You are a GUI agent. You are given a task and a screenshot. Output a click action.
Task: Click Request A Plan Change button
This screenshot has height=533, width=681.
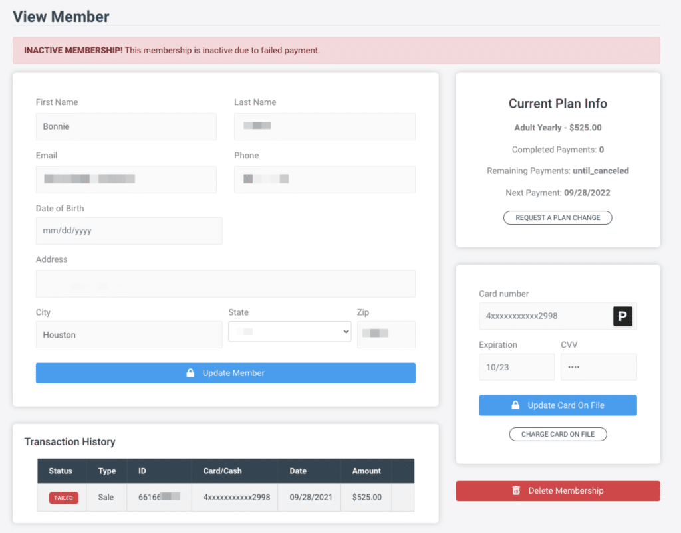click(x=558, y=217)
